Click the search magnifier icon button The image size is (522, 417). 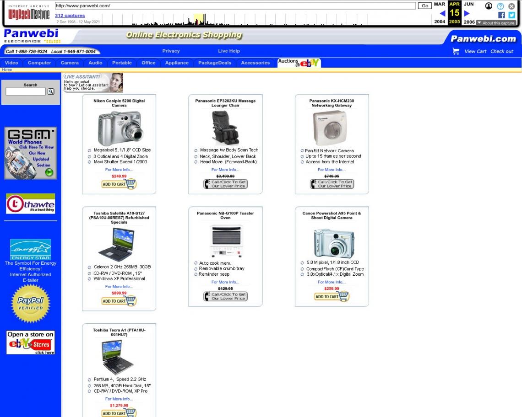pos(51,91)
